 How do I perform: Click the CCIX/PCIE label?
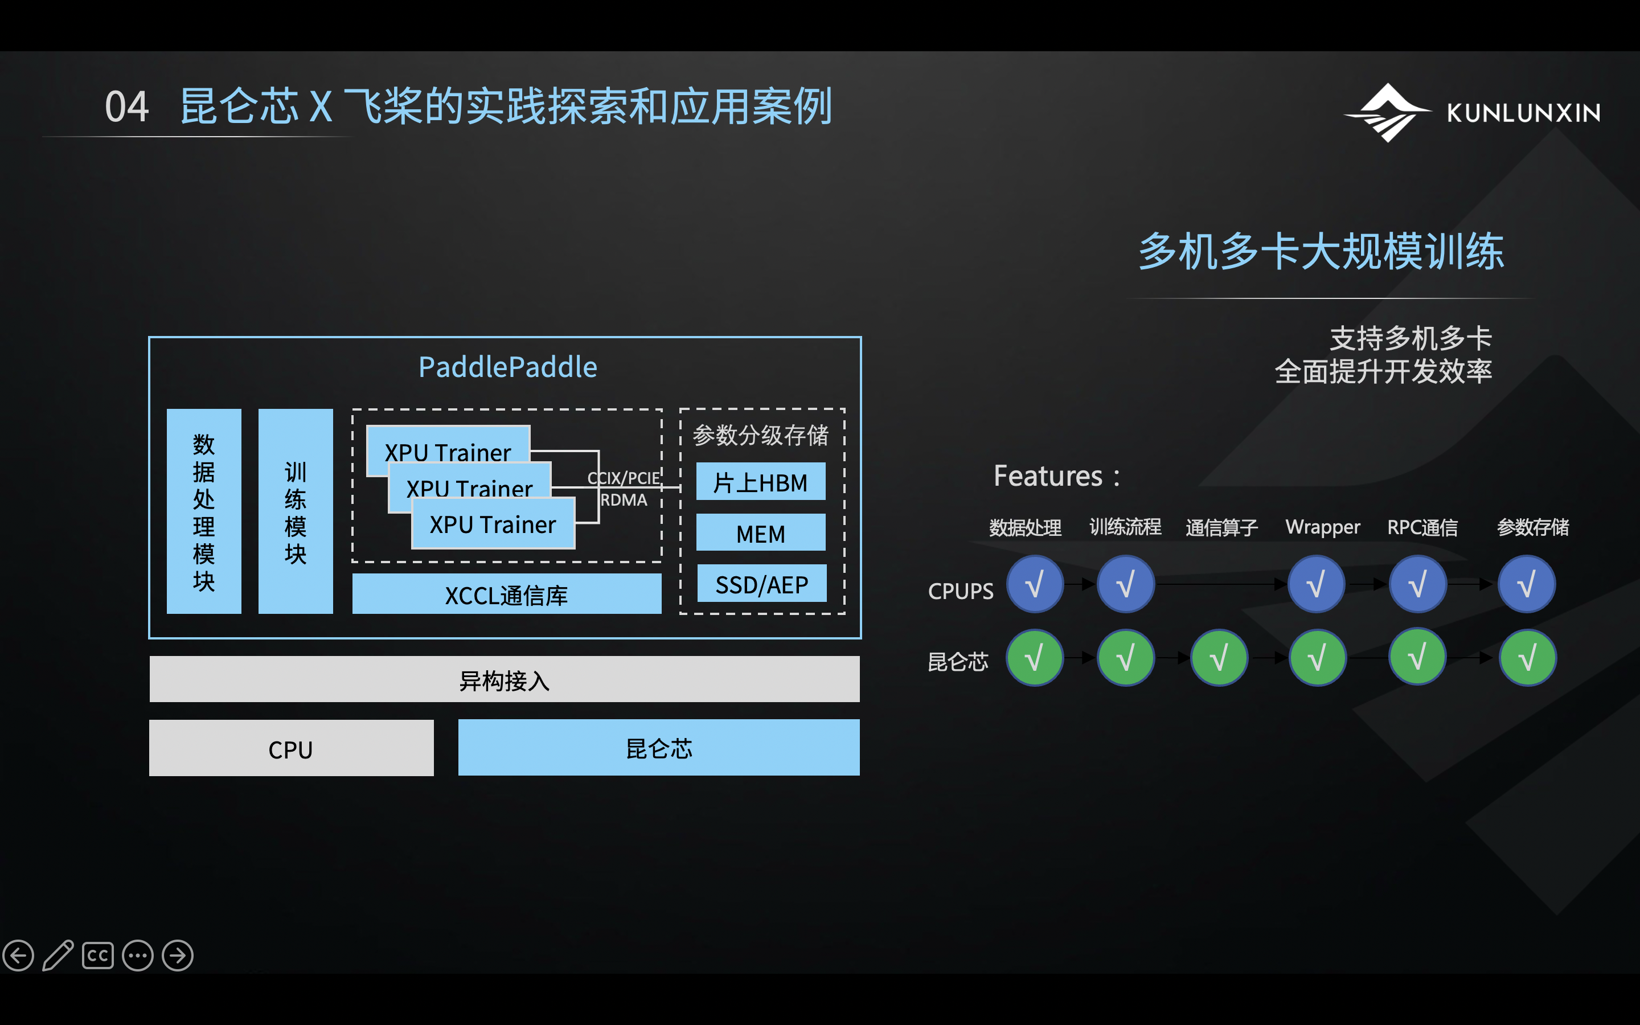pos(624,478)
